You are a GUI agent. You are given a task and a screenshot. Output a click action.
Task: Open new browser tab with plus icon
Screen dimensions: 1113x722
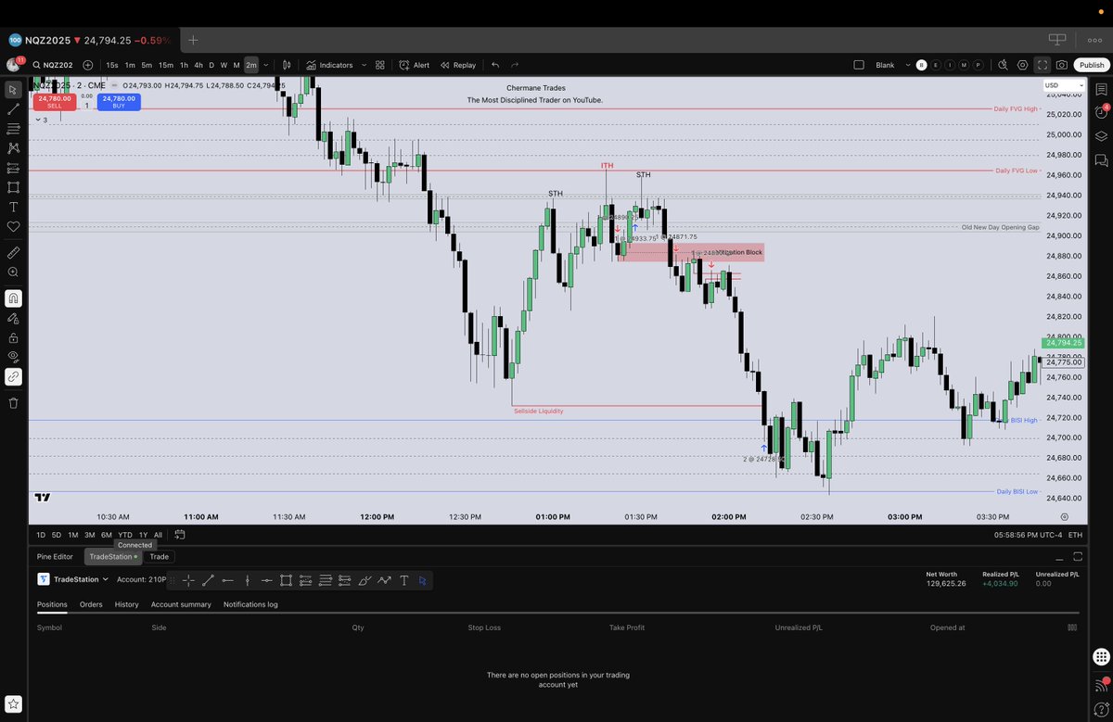tap(193, 40)
